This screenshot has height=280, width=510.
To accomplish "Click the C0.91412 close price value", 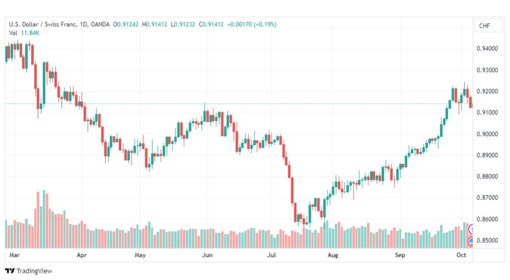I will point(212,24).
